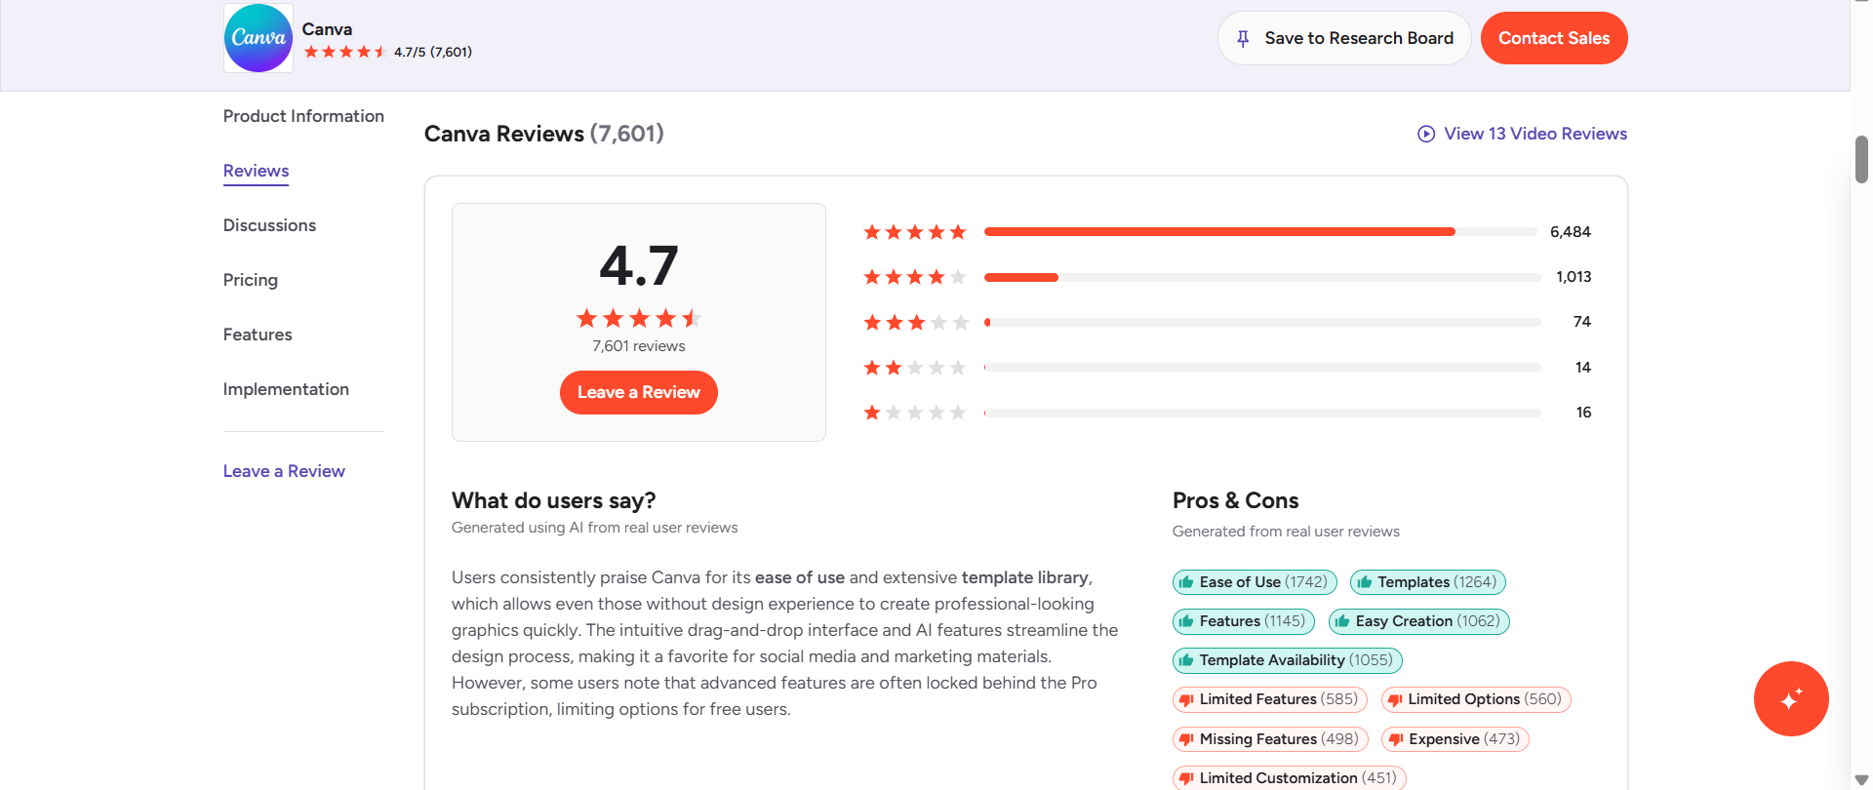1873x790 pixels.
Task: Click the five-star progress bar with 6,484
Action: coord(1262,232)
